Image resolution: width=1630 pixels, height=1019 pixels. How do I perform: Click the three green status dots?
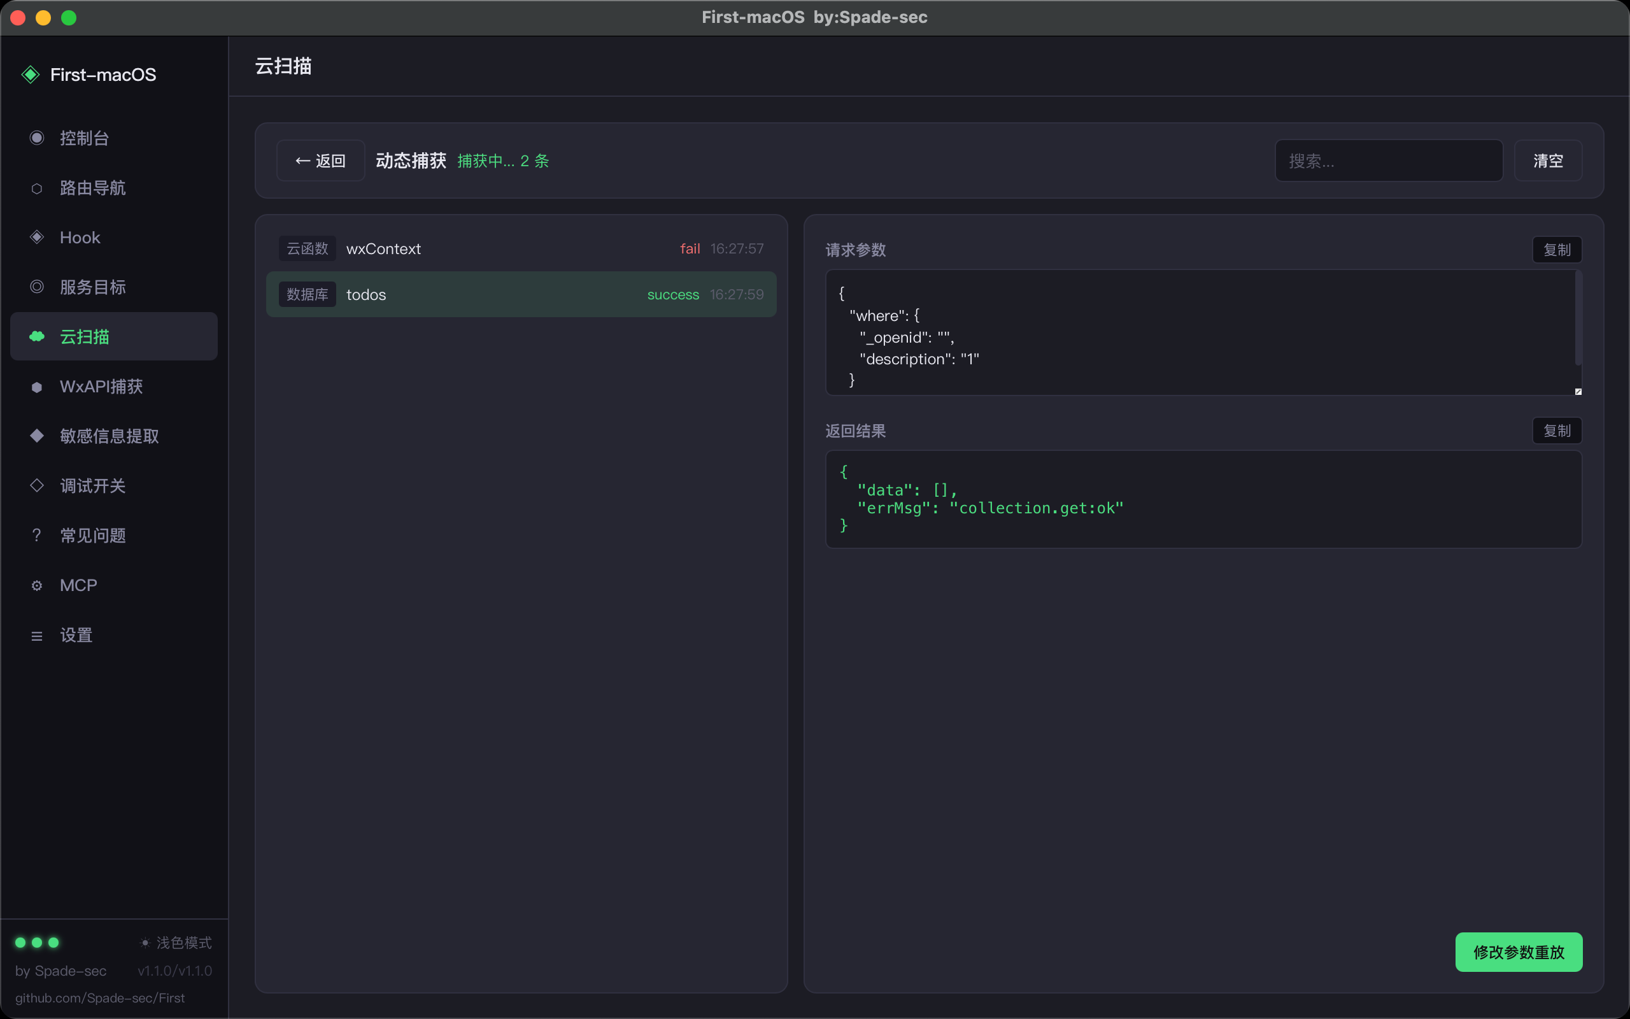37,942
